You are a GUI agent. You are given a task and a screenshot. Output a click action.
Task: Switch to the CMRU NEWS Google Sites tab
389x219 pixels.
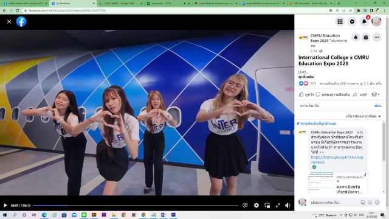(120, 4)
